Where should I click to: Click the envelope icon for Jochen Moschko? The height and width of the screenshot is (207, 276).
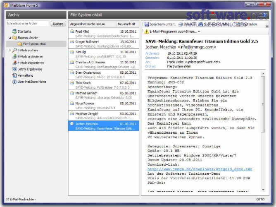point(72,124)
